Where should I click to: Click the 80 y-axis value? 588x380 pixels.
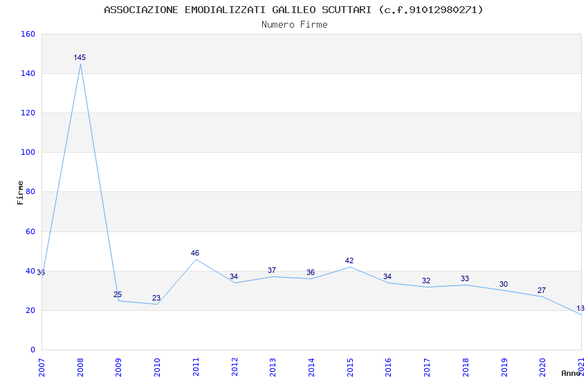point(30,191)
